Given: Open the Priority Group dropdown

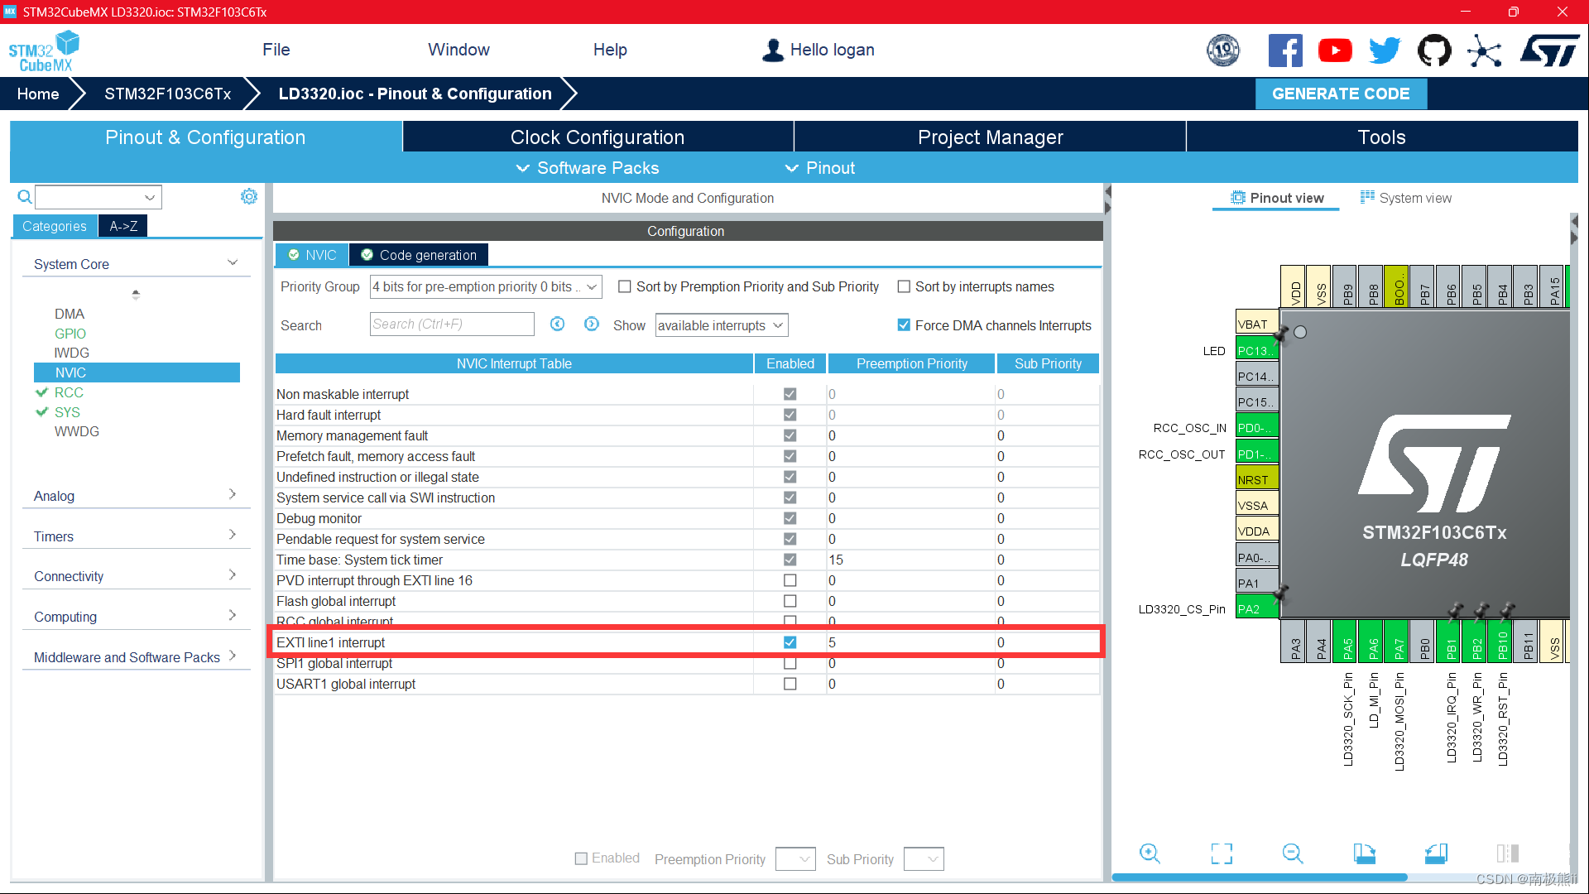Looking at the screenshot, I should coord(486,286).
